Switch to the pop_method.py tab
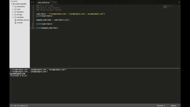 44,3
